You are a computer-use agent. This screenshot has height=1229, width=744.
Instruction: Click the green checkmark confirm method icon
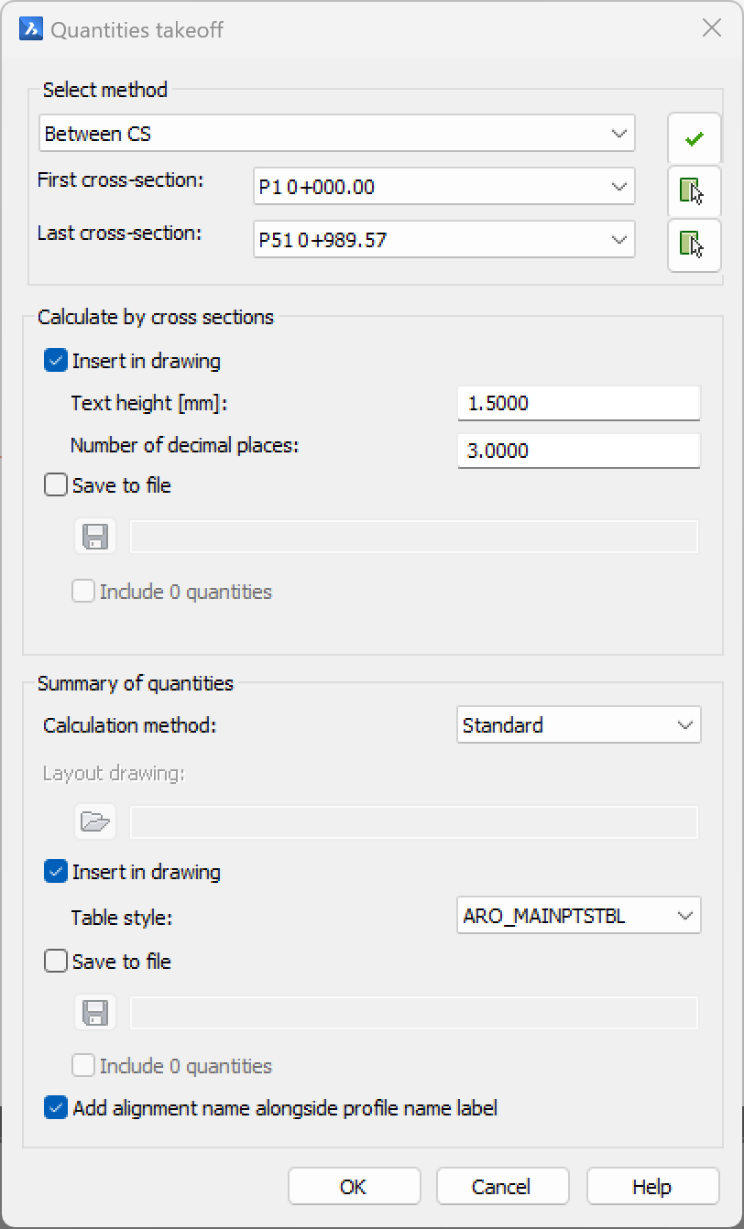pyautogui.click(x=694, y=139)
